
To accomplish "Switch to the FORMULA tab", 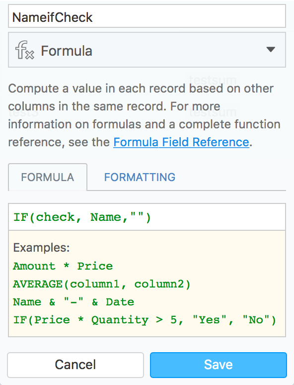I will tap(48, 177).
